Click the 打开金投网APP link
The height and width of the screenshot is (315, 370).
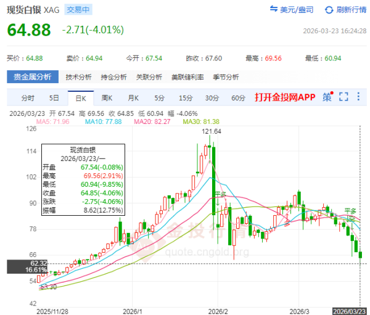point(285,97)
